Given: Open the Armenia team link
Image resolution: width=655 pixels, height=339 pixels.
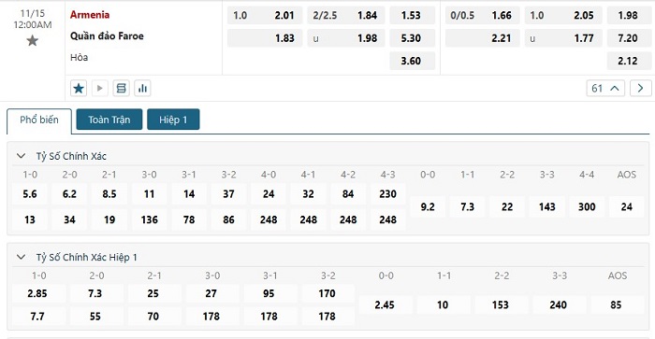Looking at the screenshot, I should click(90, 15).
